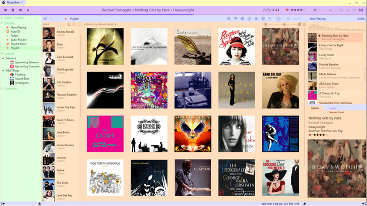Open the equalizer

tap(341, 10)
